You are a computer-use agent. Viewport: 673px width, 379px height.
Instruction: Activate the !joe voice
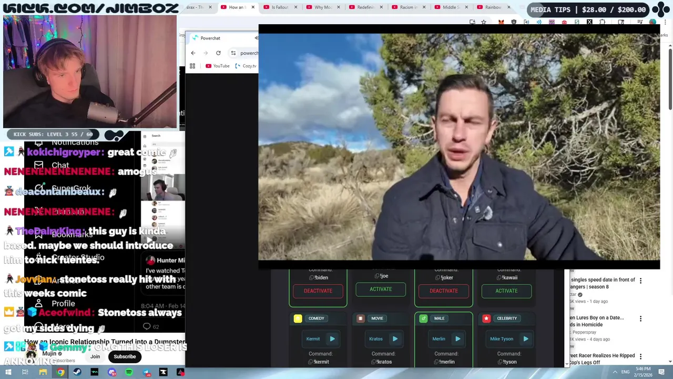(x=381, y=289)
